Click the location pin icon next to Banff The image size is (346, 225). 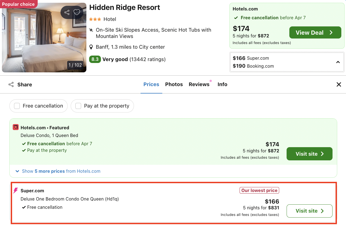click(91, 47)
